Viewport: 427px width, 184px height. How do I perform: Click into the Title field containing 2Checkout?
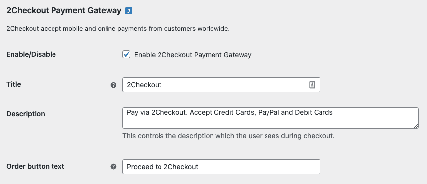pos(221,85)
